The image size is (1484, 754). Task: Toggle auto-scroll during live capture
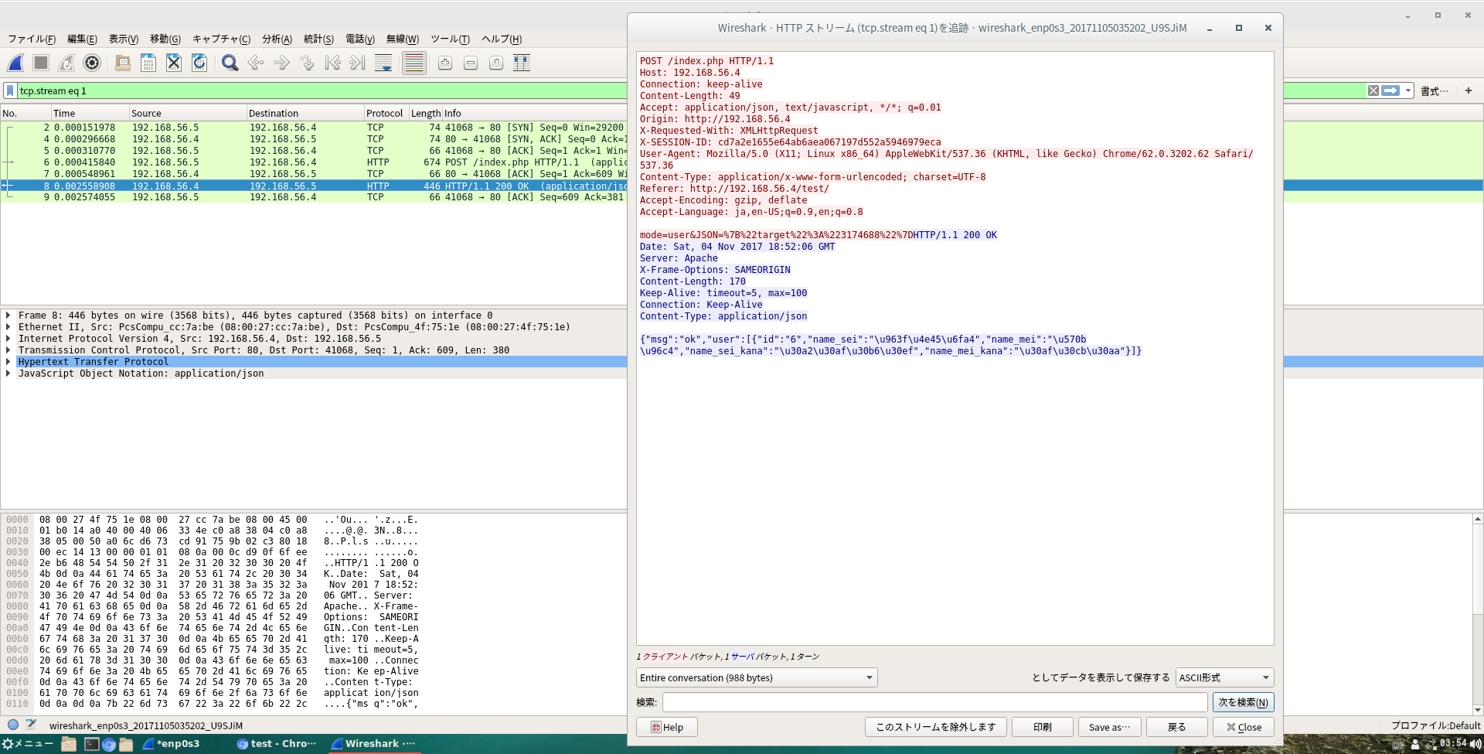383,63
